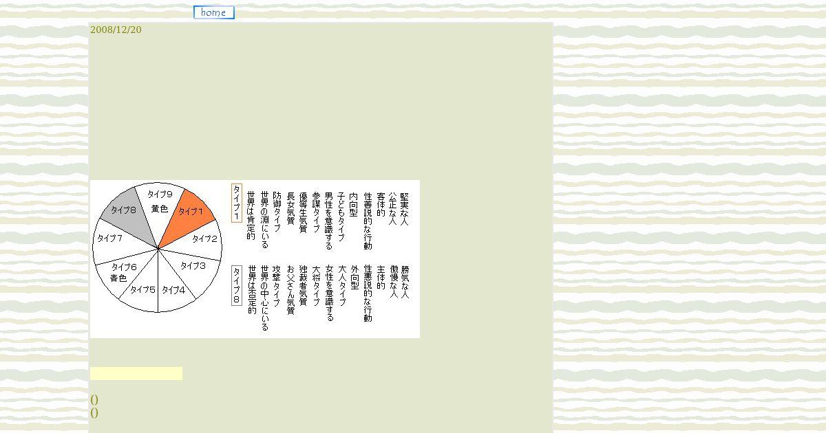Click the vertical text 勝気な人
Viewport: 826px width, 433px height.
(x=405, y=282)
